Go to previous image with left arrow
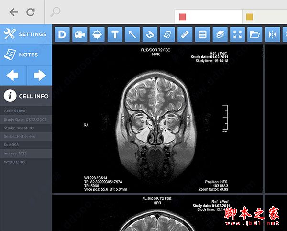 [x=13, y=75]
